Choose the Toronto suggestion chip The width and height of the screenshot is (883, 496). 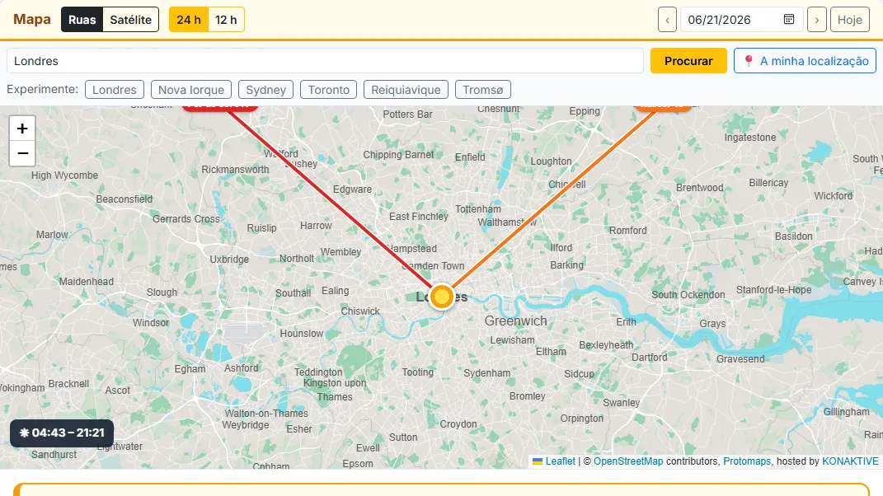[329, 90]
